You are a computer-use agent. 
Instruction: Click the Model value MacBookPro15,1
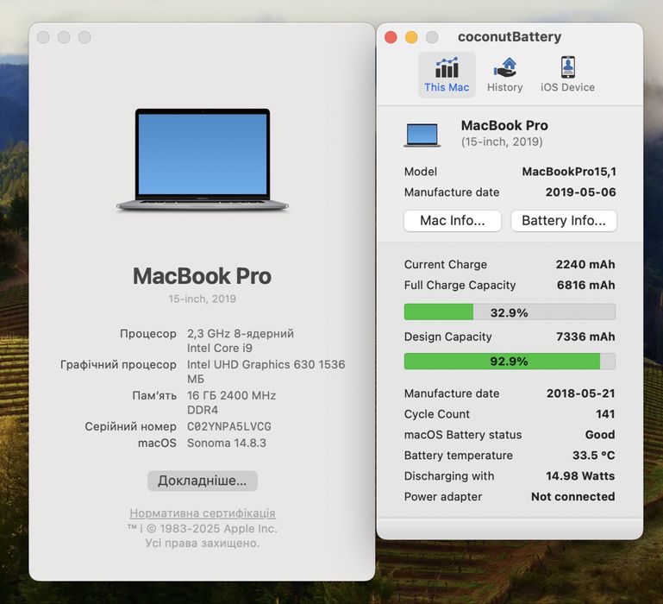[569, 172]
